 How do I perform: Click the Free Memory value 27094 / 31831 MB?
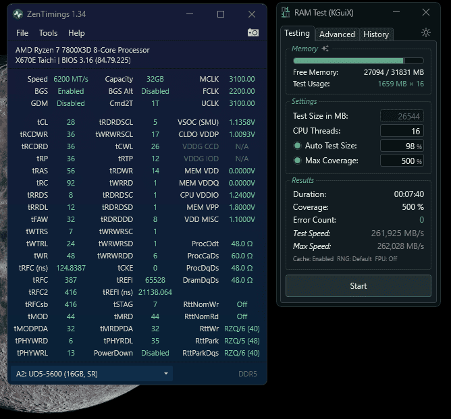coord(394,72)
